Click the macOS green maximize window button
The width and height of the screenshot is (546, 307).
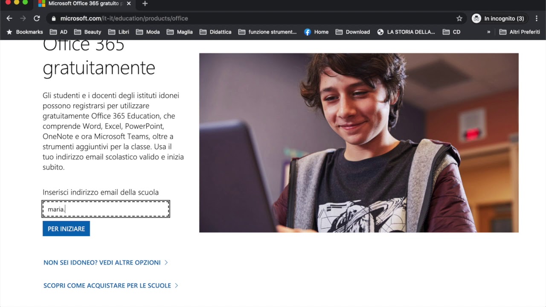[25, 2]
